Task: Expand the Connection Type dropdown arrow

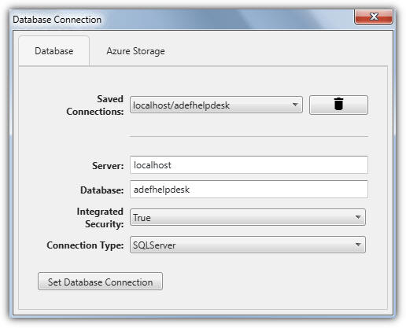Action: tap(358, 245)
